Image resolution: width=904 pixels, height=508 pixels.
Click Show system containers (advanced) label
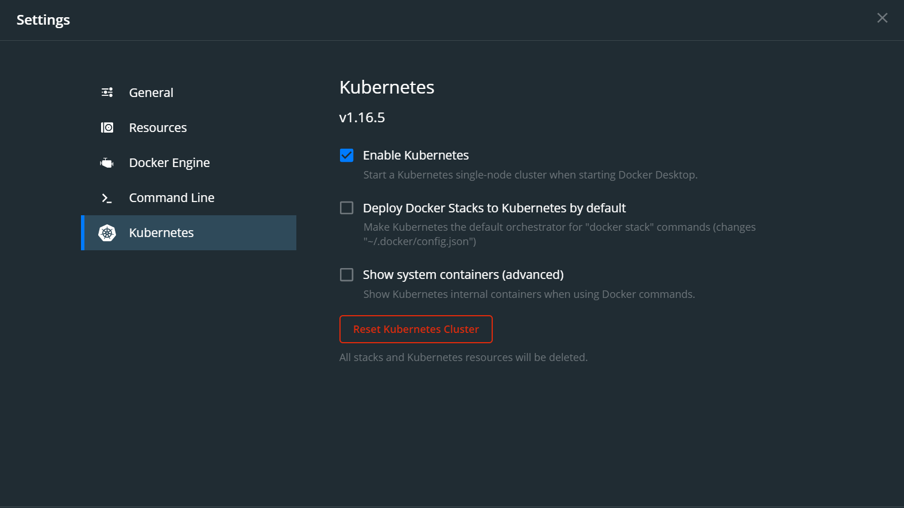[463, 274]
